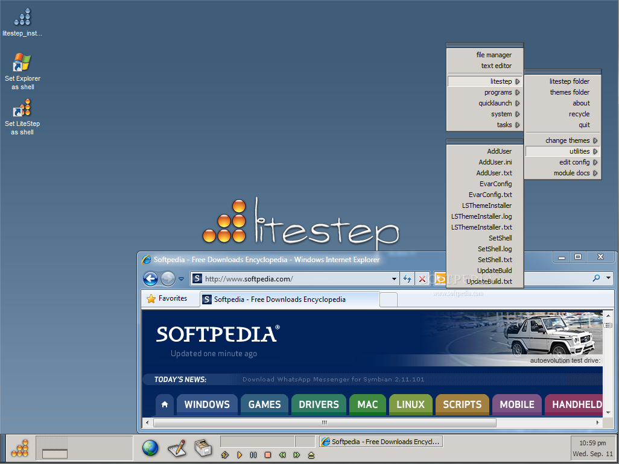Click the next track forward button
Screen dimensions: 619x464
(296, 455)
